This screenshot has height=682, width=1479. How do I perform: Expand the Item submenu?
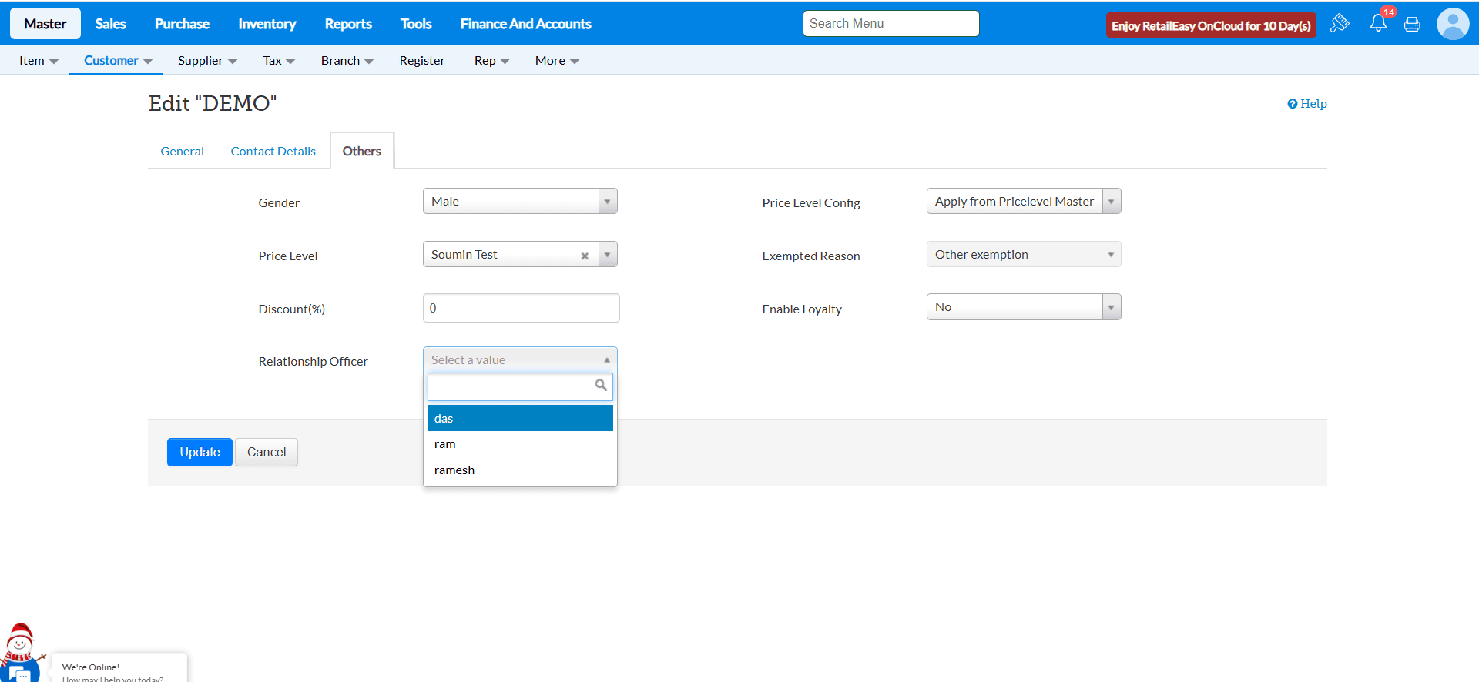click(x=39, y=60)
